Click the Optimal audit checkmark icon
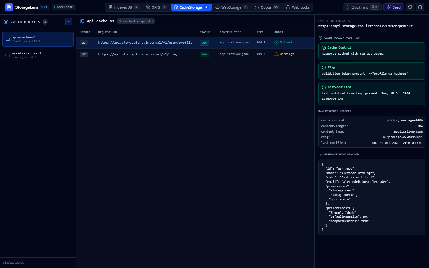The width and height of the screenshot is (429, 268). tap(276, 43)
